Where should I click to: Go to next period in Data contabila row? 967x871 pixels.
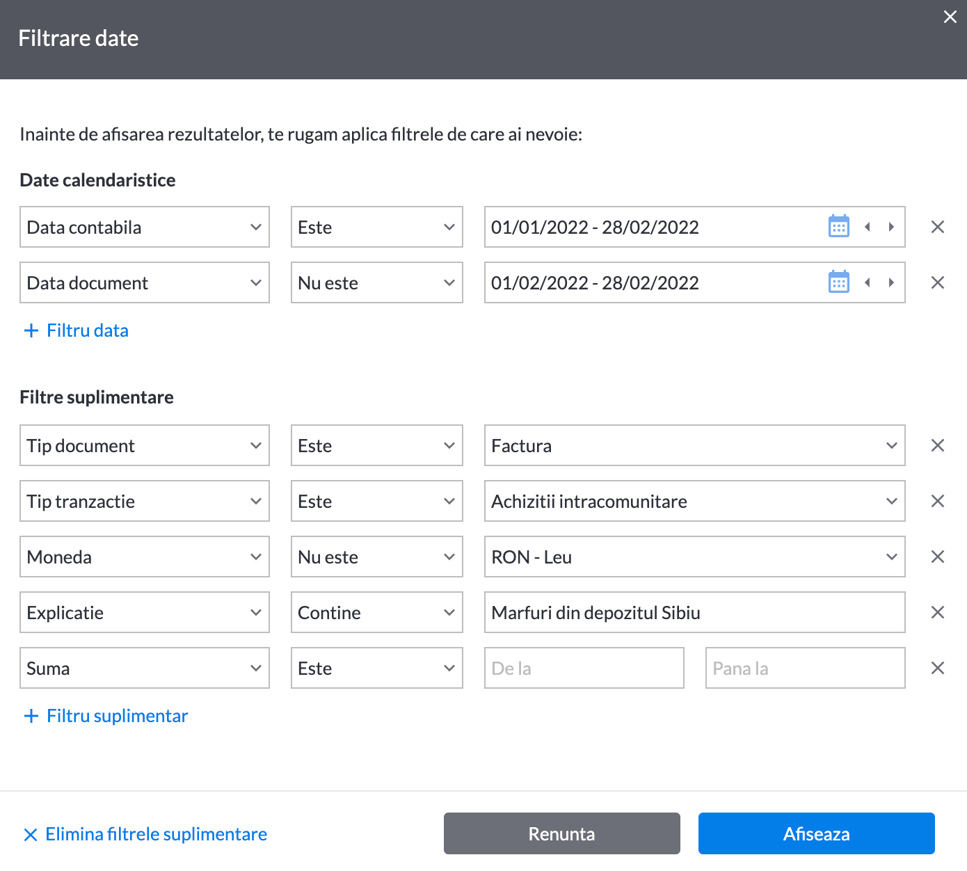891,227
